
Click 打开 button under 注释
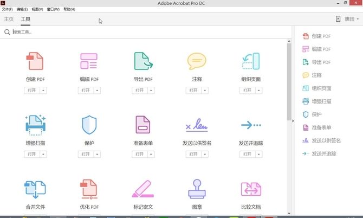193,91
